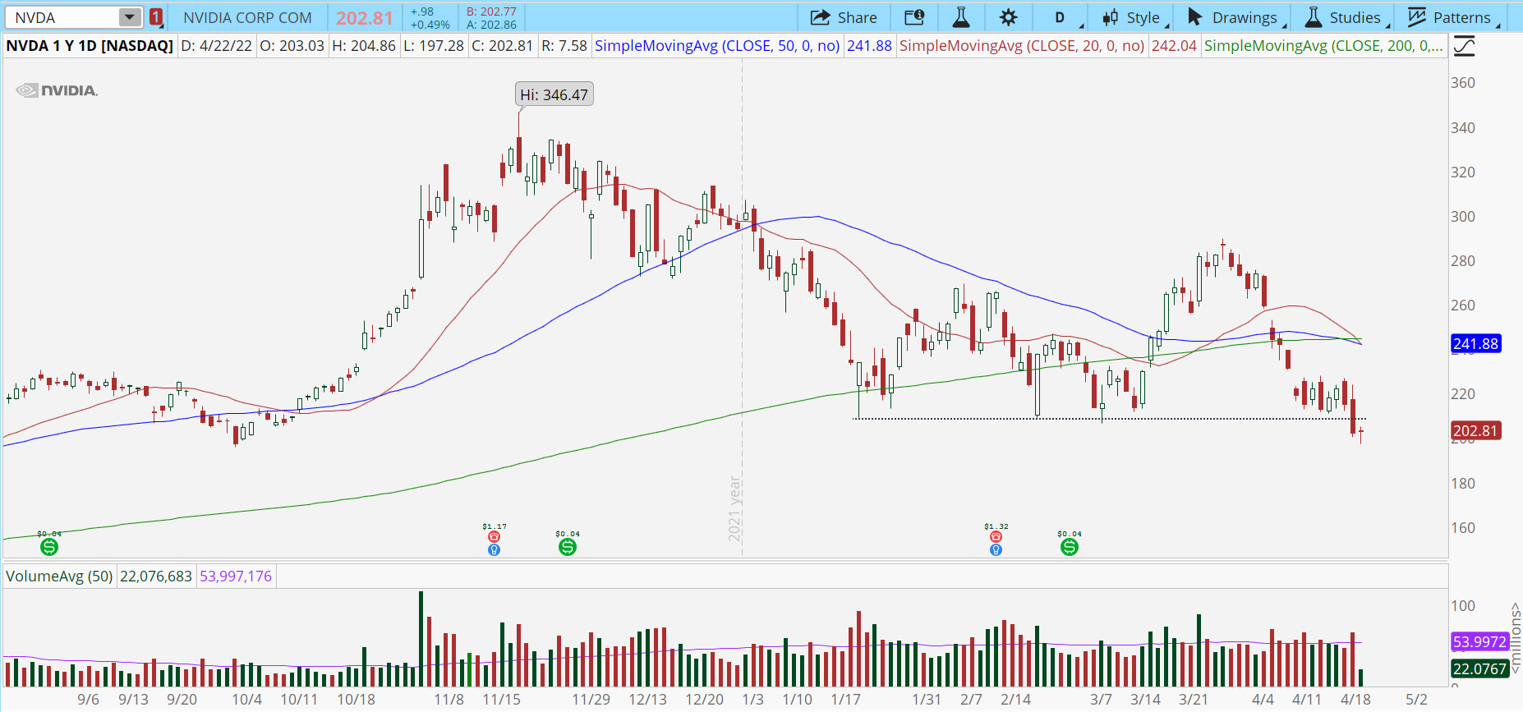The height and width of the screenshot is (712, 1523).
Task: Click the chart scale icon above the price axis
Action: [1464, 46]
